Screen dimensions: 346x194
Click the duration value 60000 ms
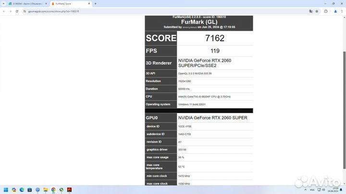pyautogui.click(x=184, y=89)
